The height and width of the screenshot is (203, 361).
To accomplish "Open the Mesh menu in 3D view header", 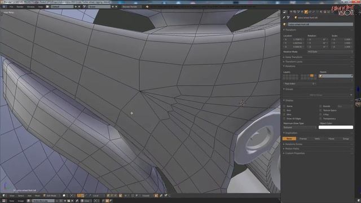I will 37,196.
